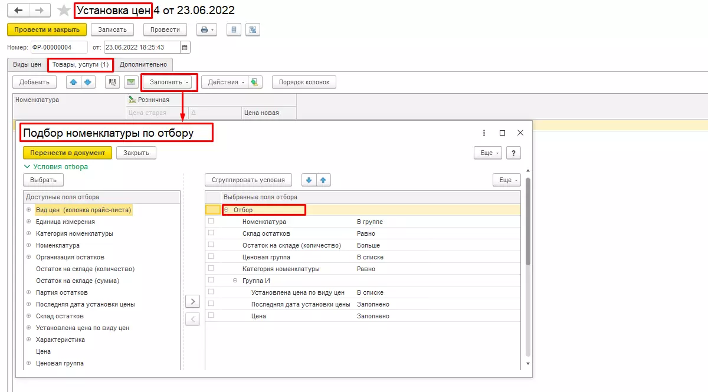Add document to favorites with star

coord(64,11)
